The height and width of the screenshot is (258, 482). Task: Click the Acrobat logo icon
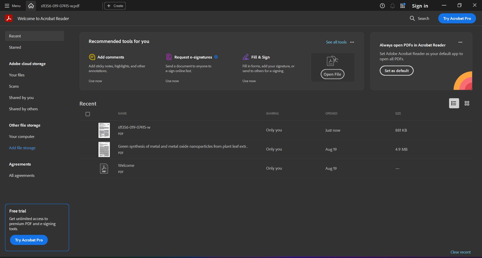pos(9,18)
